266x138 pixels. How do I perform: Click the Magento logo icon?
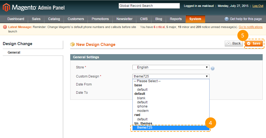(6, 7)
